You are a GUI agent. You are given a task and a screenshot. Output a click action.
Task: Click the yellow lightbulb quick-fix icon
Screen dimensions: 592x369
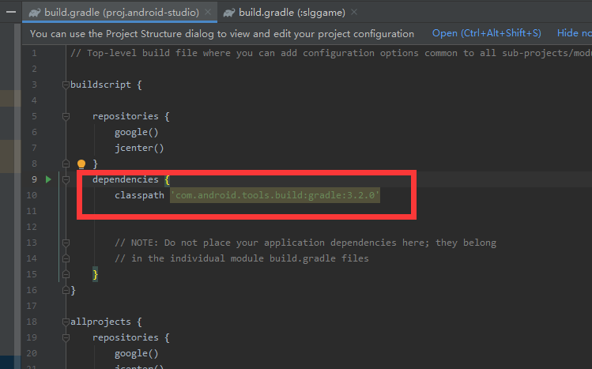click(81, 164)
